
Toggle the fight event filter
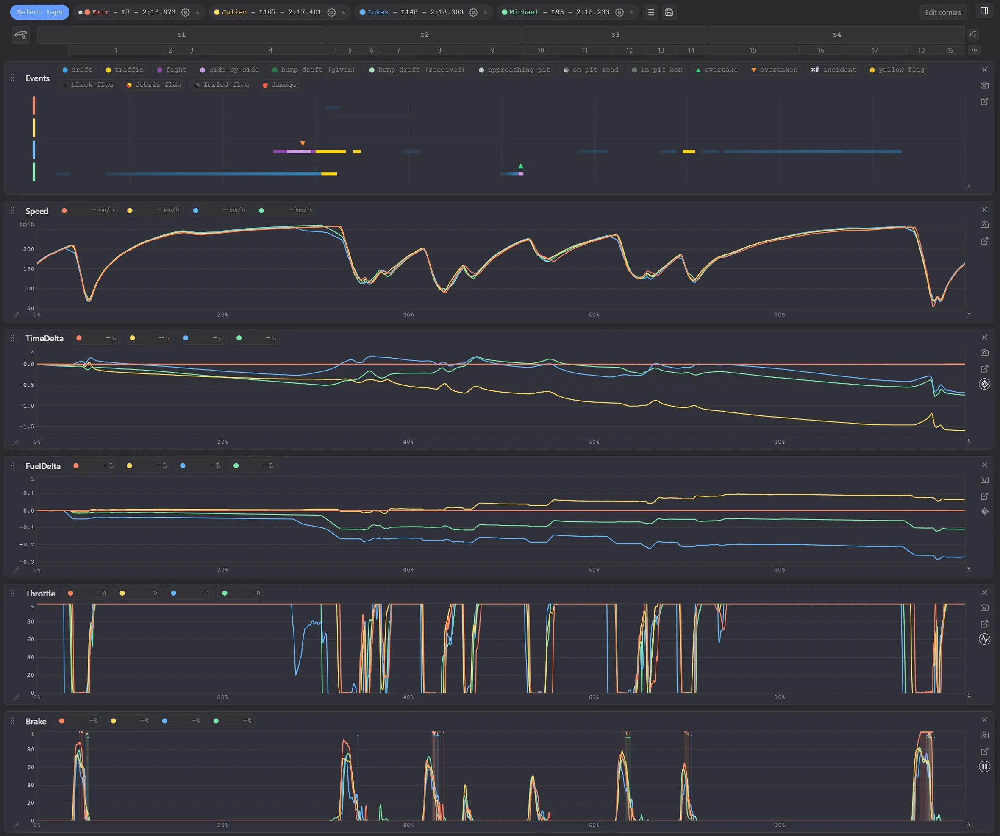[x=172, y=70]
